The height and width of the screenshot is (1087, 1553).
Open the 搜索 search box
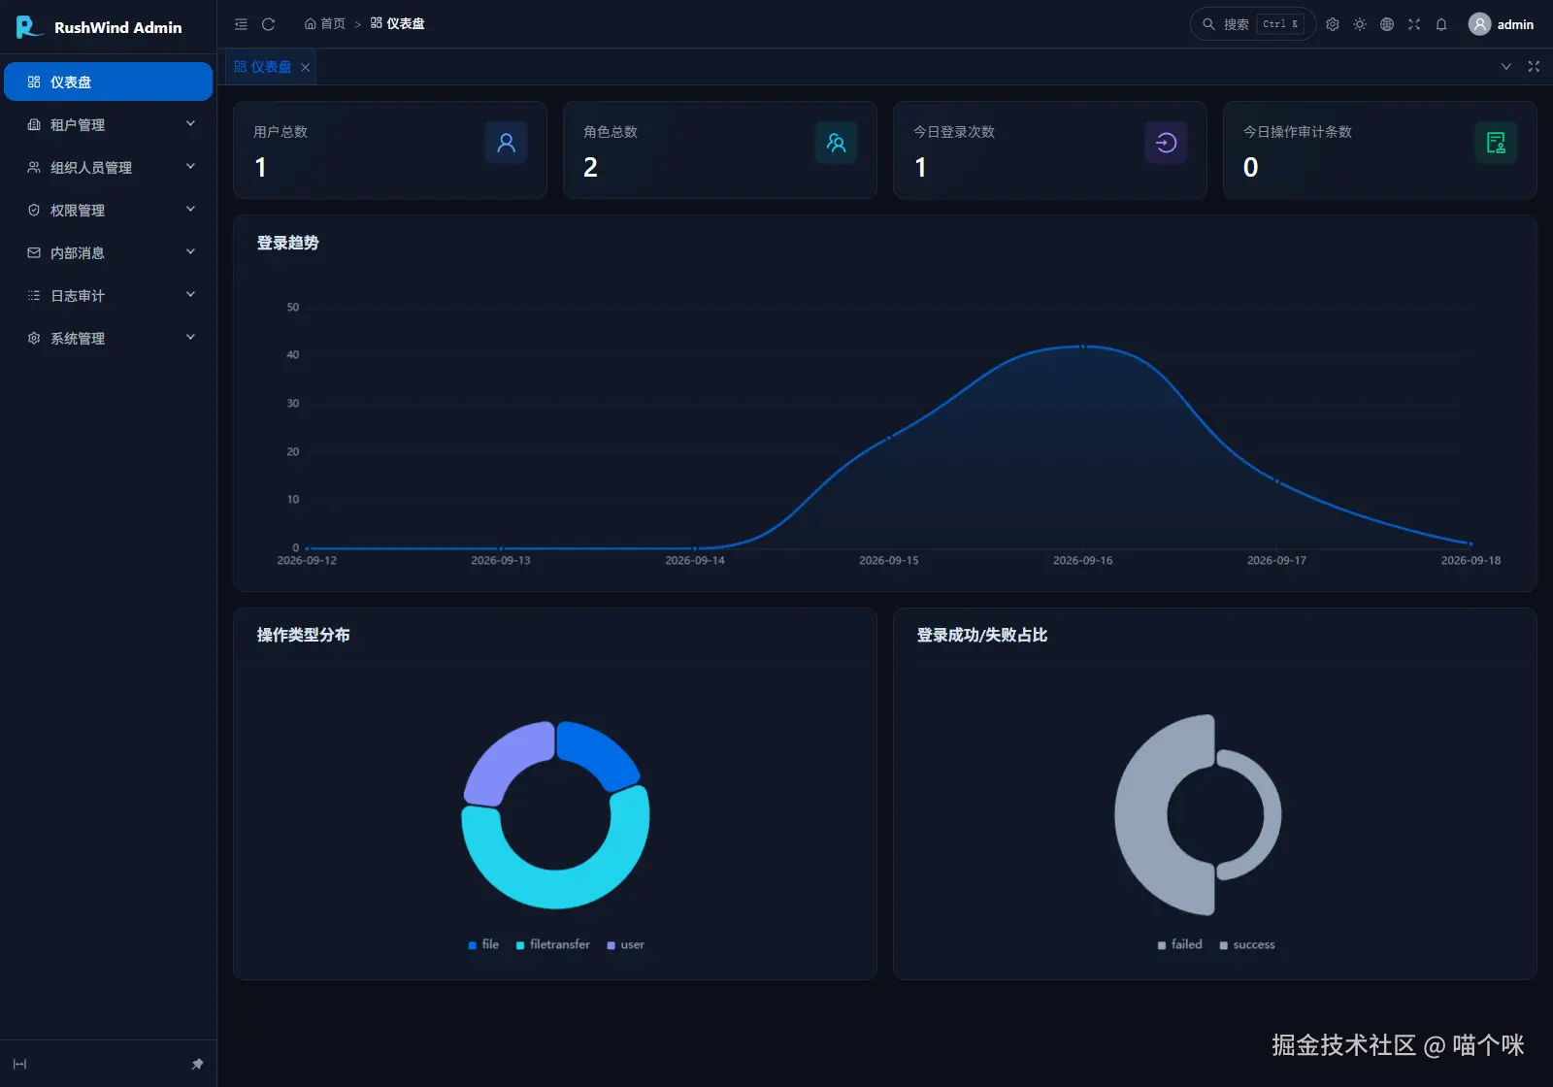(1252, 24)
